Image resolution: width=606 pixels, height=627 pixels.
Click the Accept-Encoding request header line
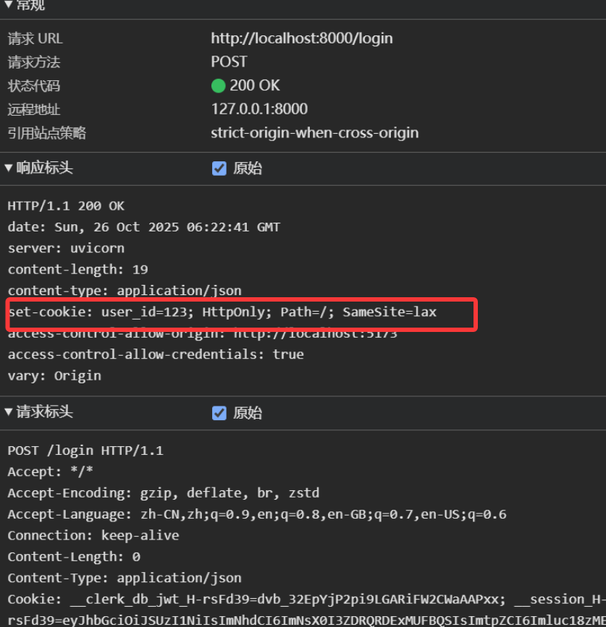pyautogui.click(x=163, y=493)
